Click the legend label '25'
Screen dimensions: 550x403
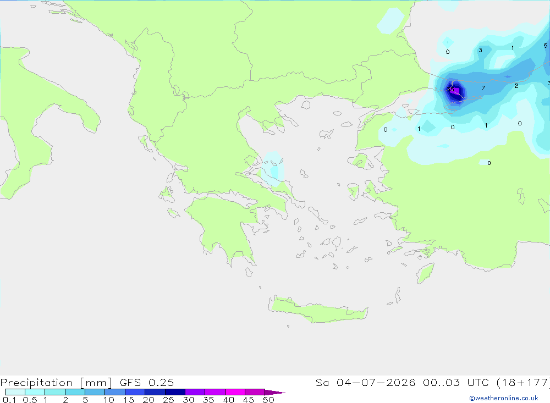[168, 400]
